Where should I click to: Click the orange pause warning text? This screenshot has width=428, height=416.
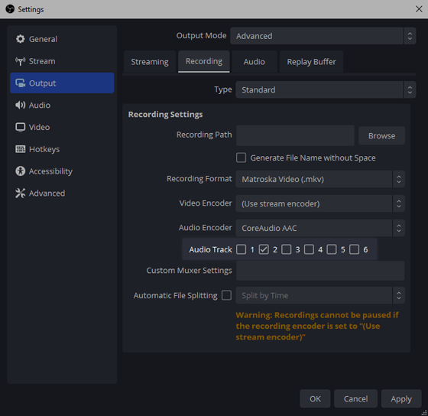pos(317,326)
